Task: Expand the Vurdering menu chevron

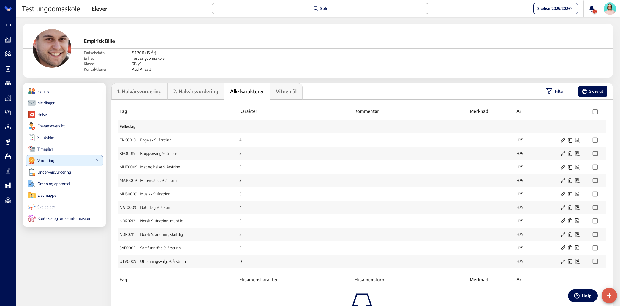Action: pos(97,161)
